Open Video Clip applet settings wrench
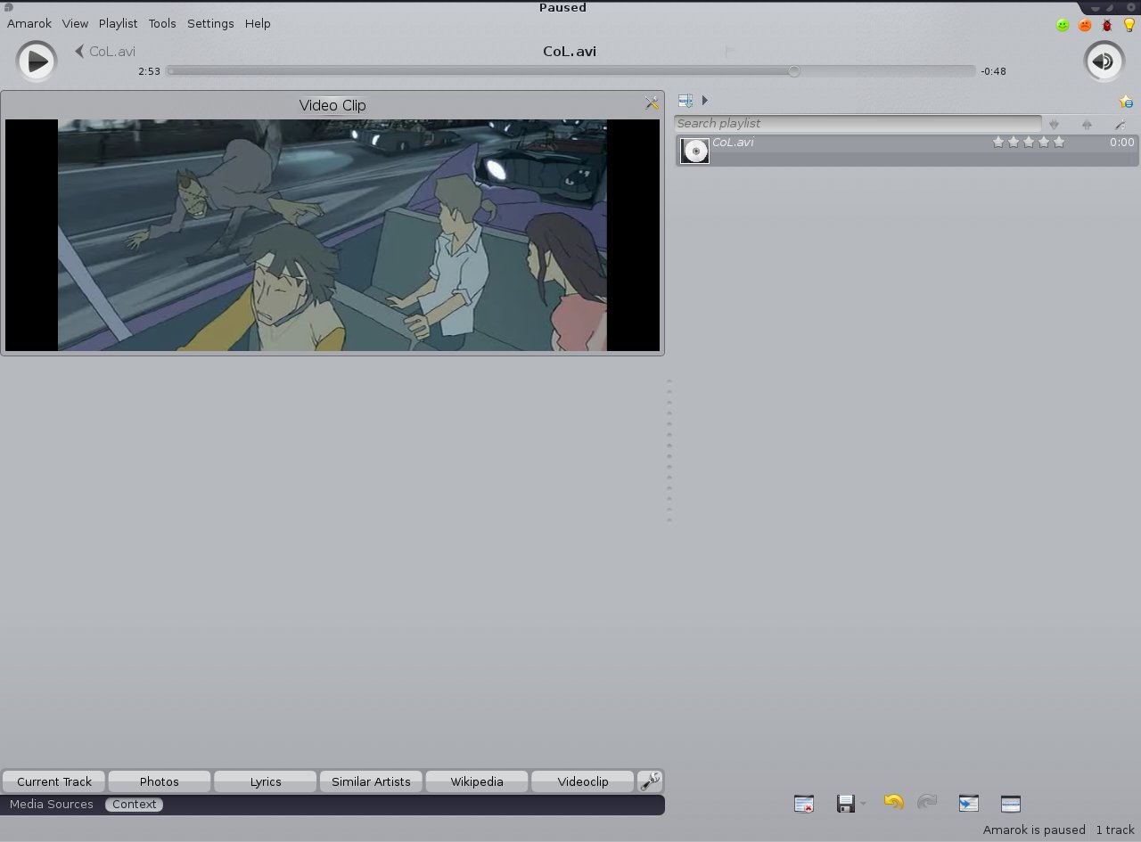This screenshot has height=842, width=1141. [x=652, y=103]
